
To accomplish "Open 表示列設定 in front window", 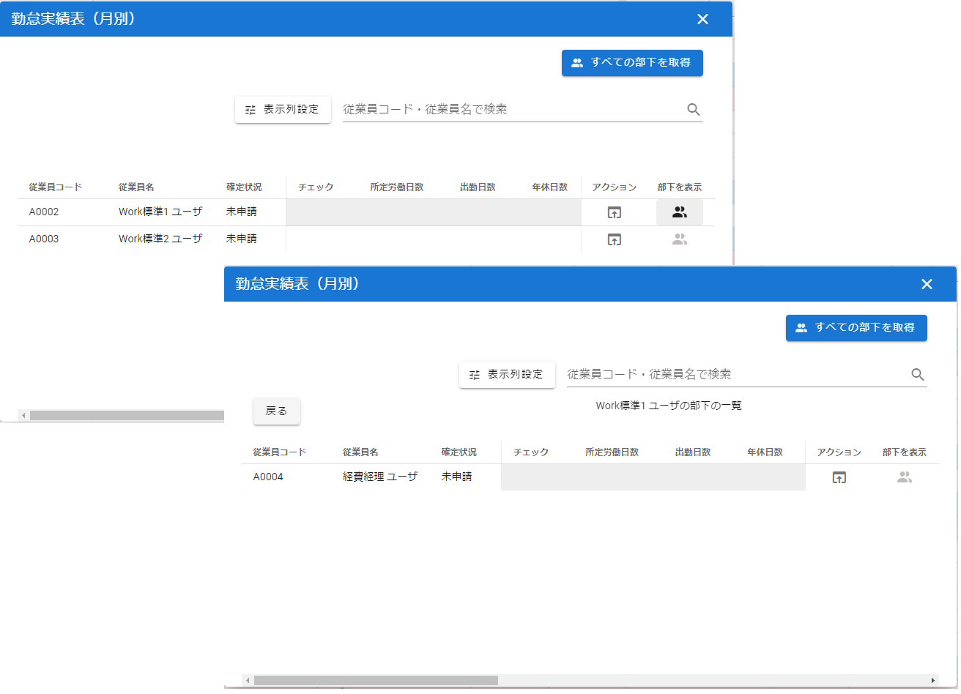I will click(x=507, y=375).
